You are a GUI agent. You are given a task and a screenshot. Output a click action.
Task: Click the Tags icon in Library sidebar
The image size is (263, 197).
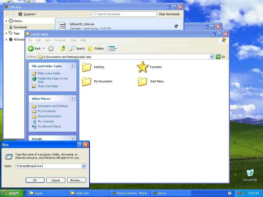[11, 33]
